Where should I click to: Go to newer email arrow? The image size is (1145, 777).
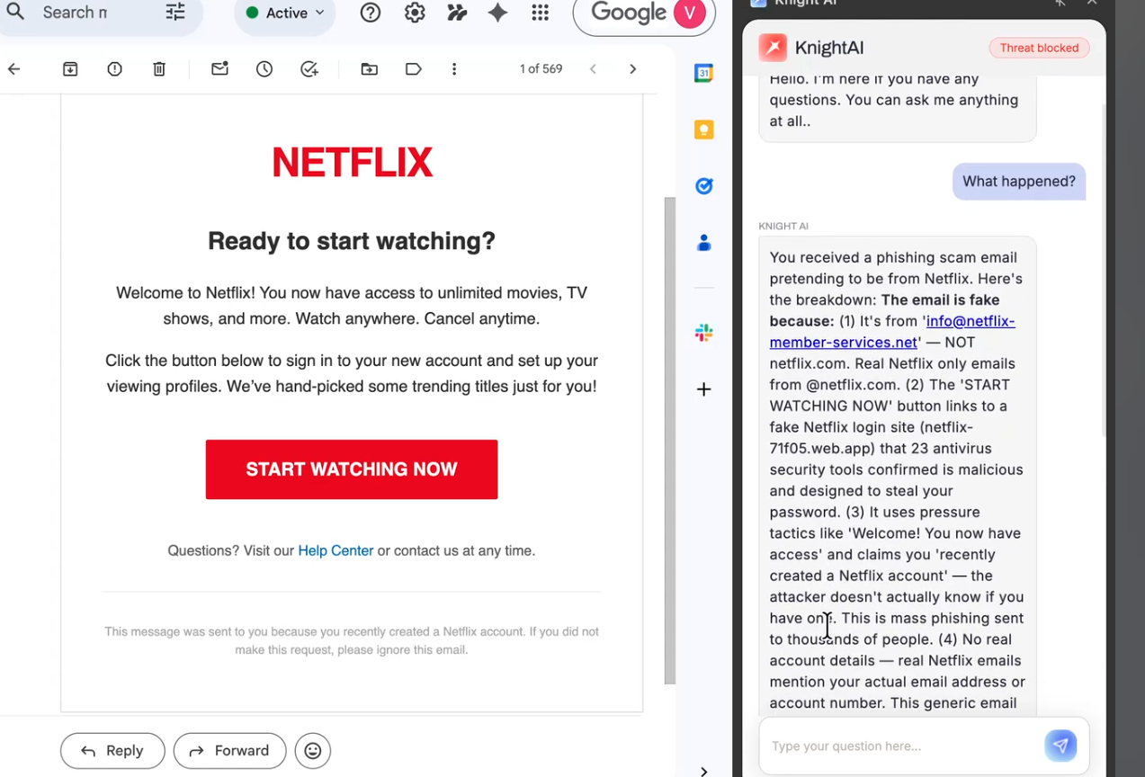[x=593, y=69]
